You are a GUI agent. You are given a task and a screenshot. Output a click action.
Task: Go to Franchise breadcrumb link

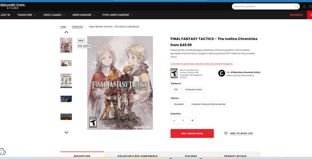[77, 27]
